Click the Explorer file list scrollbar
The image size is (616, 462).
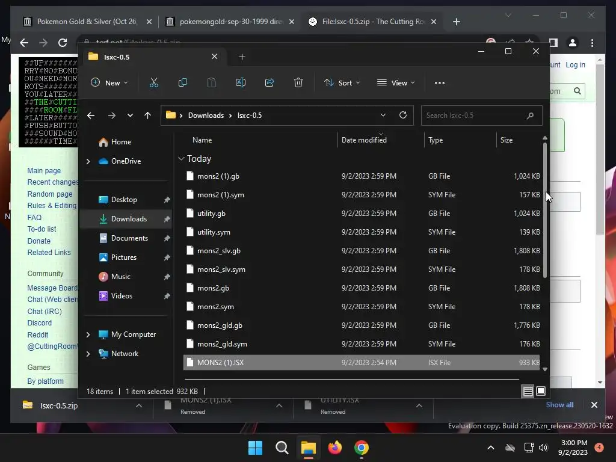click(x=545, y=210)
